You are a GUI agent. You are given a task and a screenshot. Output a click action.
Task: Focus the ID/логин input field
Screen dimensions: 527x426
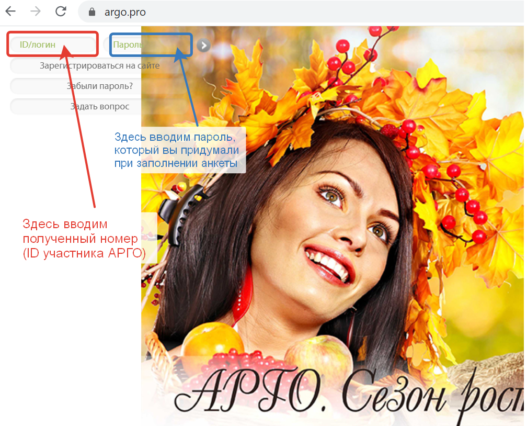53,44
